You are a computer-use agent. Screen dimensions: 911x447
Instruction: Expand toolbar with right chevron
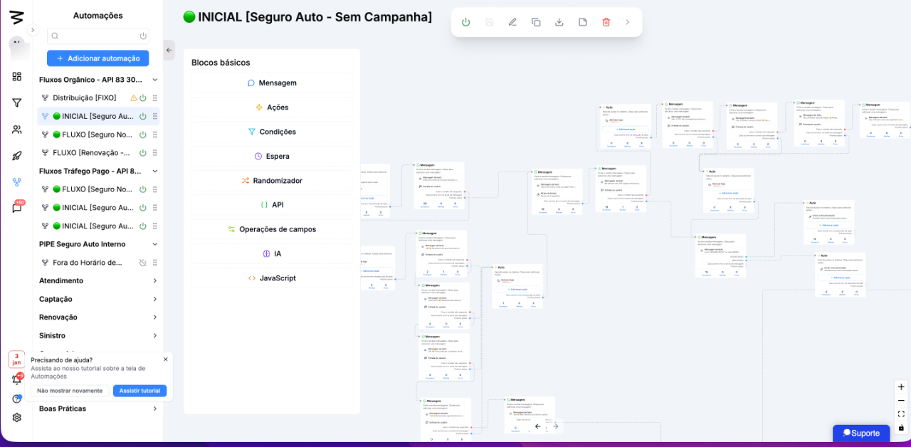628,22
